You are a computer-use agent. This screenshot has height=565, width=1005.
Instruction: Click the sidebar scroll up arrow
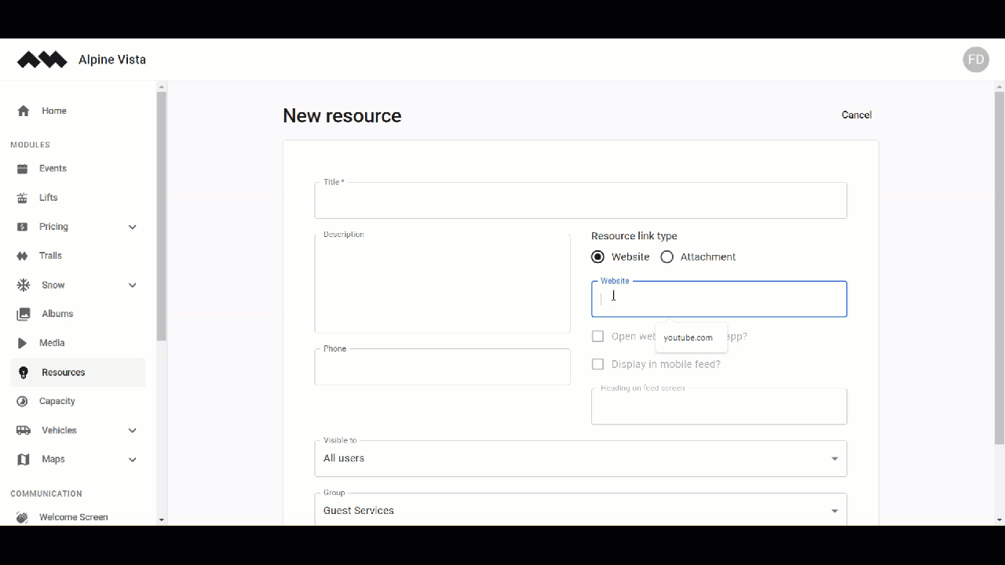162,86
